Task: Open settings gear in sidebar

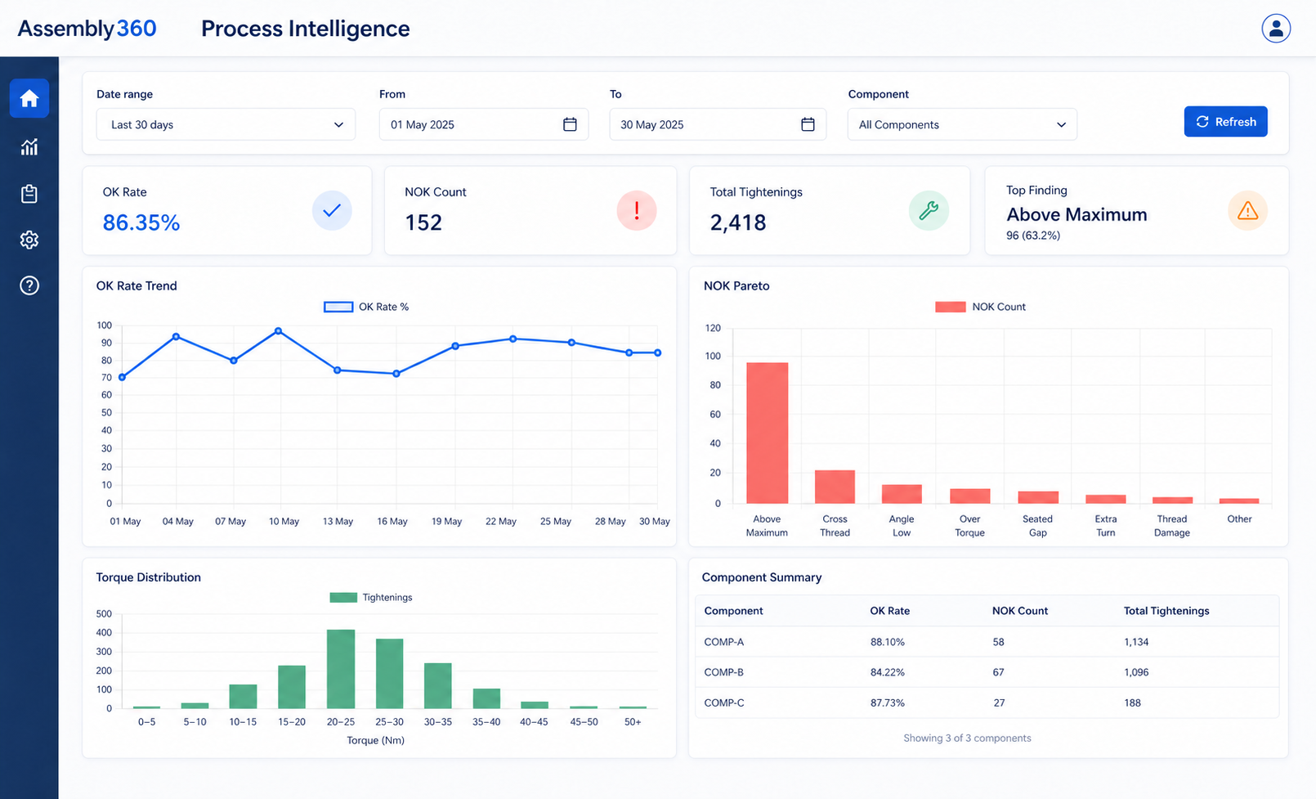Action: 29,240
